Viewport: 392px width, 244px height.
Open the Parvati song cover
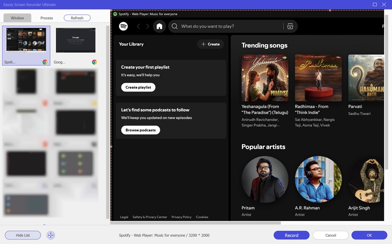pos(366,78)
